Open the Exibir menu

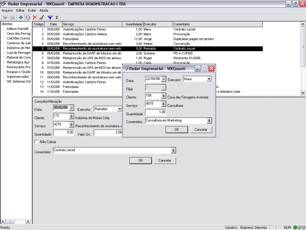32,10
